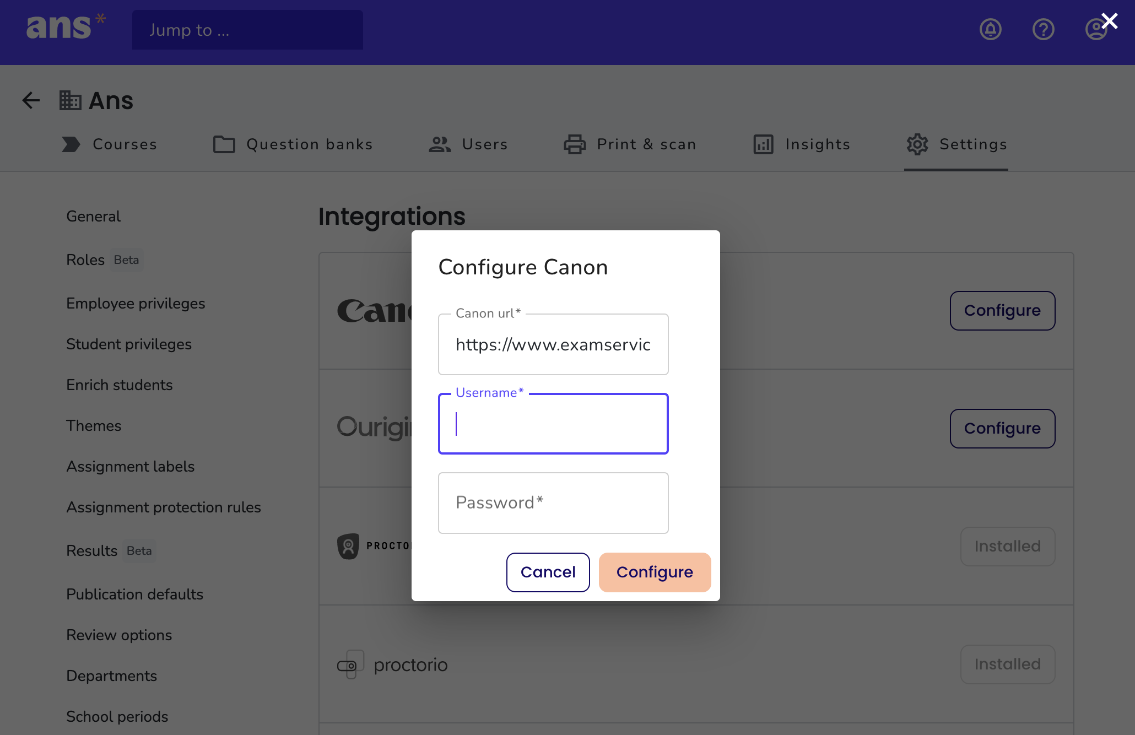Viewport: 1135px width, 735px height.
Task: Click the Proctorio integration logo icon
Action: [x=350, y=664]
